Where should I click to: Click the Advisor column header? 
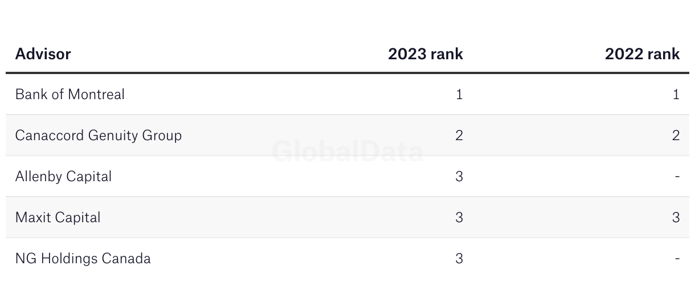(x=43, y=54)
